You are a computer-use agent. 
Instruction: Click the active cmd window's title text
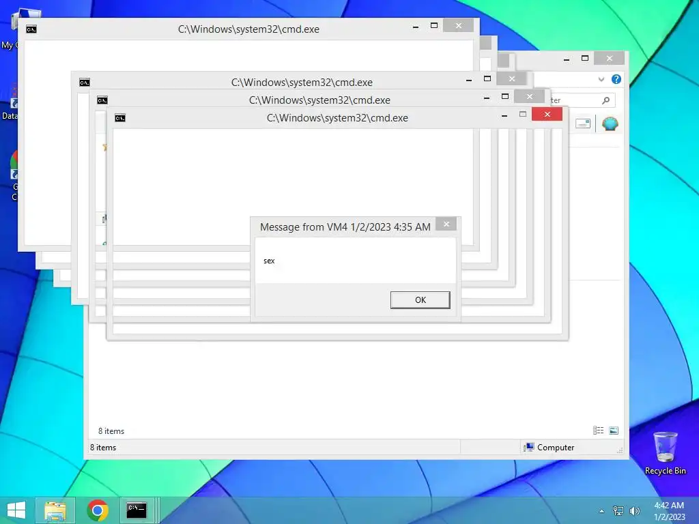337,118
